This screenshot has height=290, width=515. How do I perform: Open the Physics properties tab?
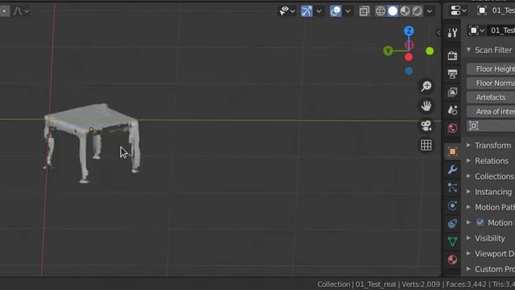(452, 206)
